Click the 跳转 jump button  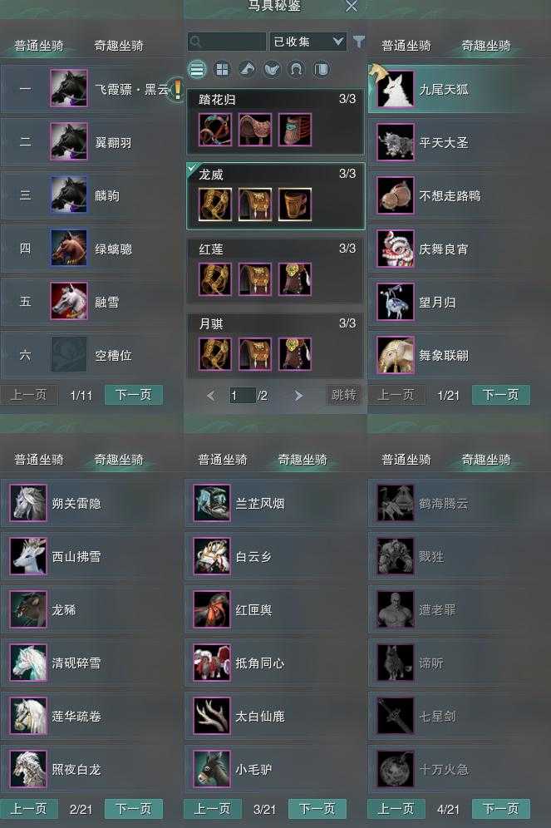click(343, 395)
